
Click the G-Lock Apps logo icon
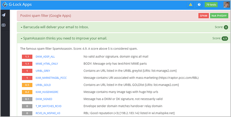(5, 5)
